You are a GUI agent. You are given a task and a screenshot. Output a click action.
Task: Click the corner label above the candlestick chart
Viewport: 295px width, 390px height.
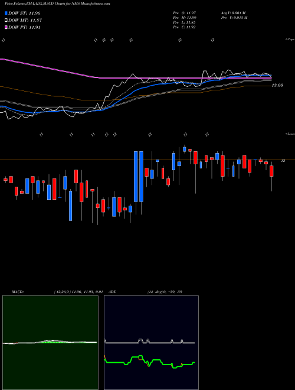(x=290, y=134)
